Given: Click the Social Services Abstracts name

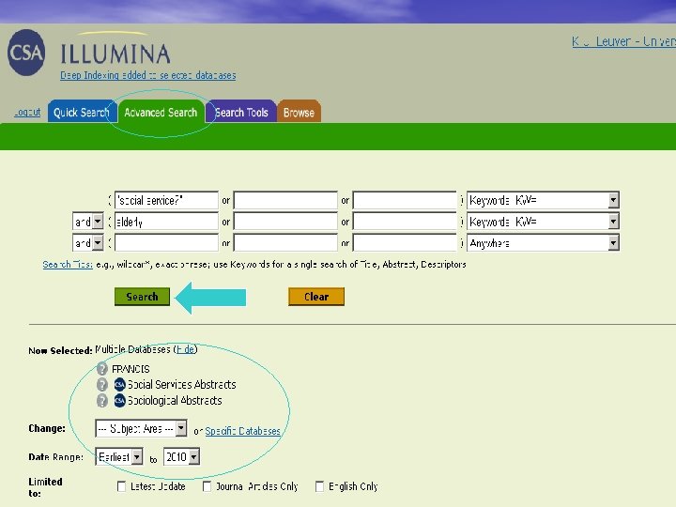Looking at the screenshot, I should click(181, 385).
